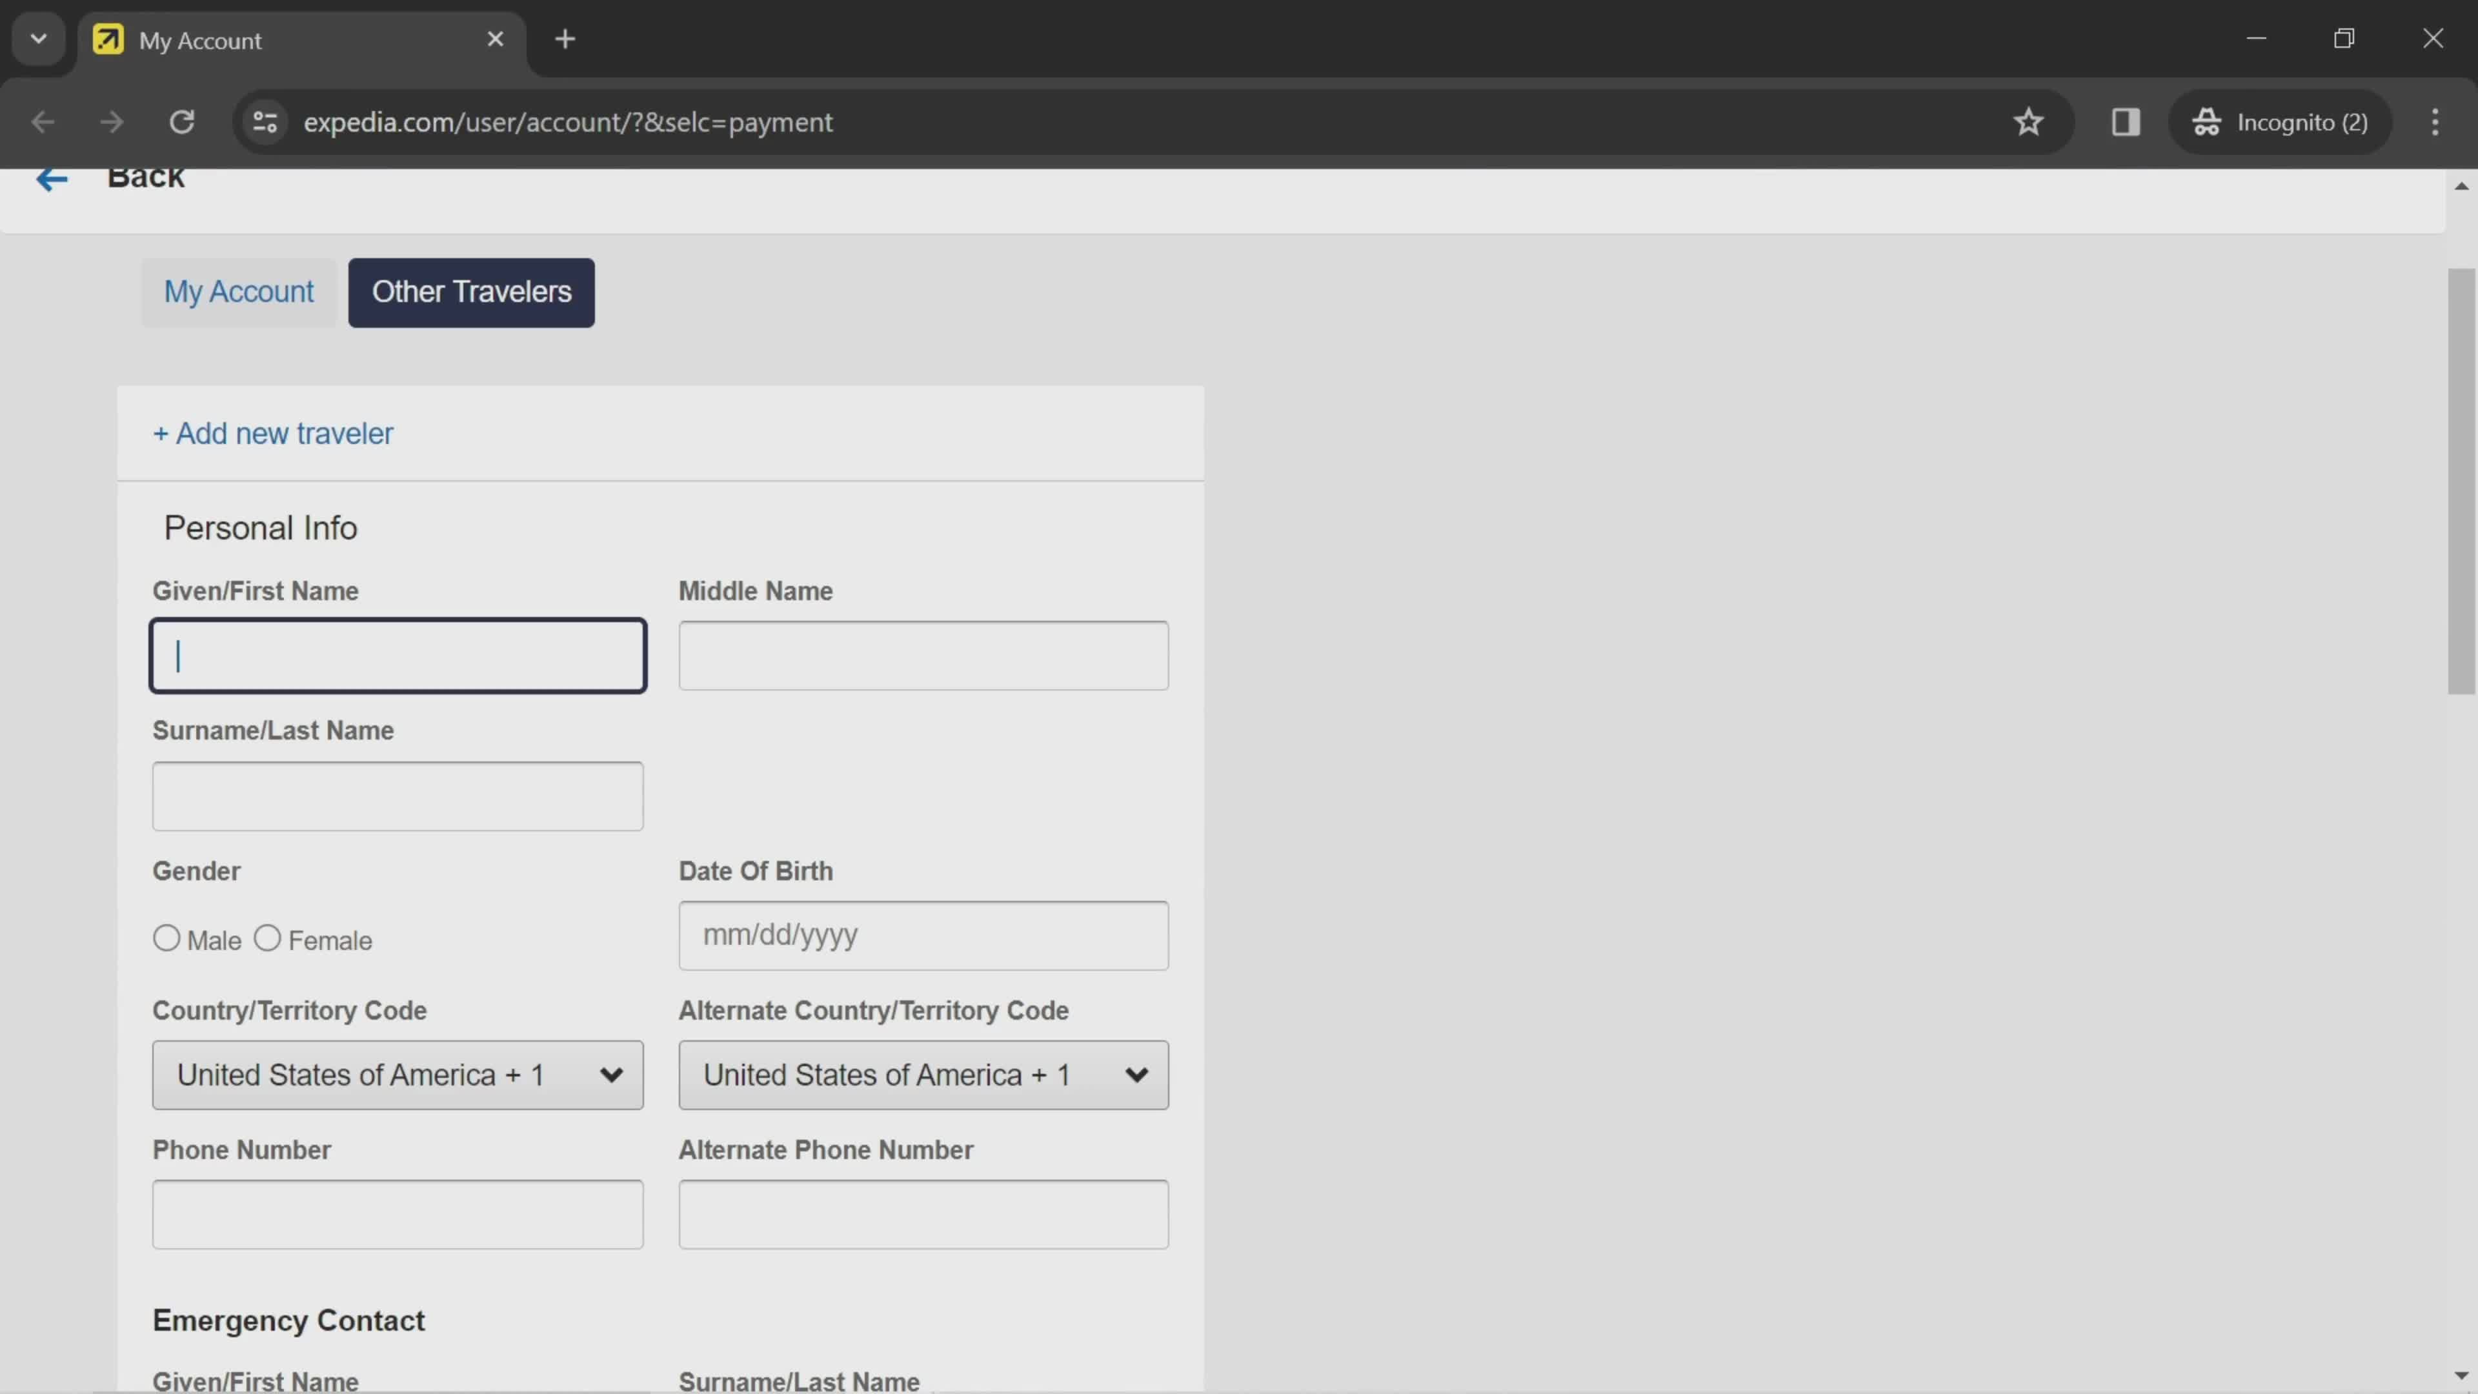Switch to the My Account tab
This screenshot has height=1394, width=2478.
click(x=239, y=292)
